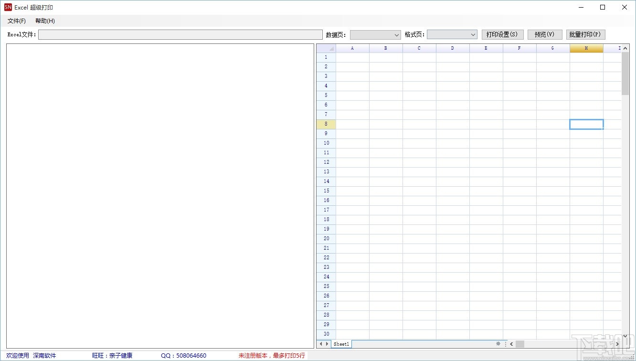Click the 打印设置(S) button
Screen dimensions: 636x361
coord(502,35)
